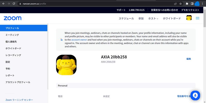Open スケジュール in the header
Image resolution: width=206 pixels, height=103 pixels.
[x=126, y=19]
